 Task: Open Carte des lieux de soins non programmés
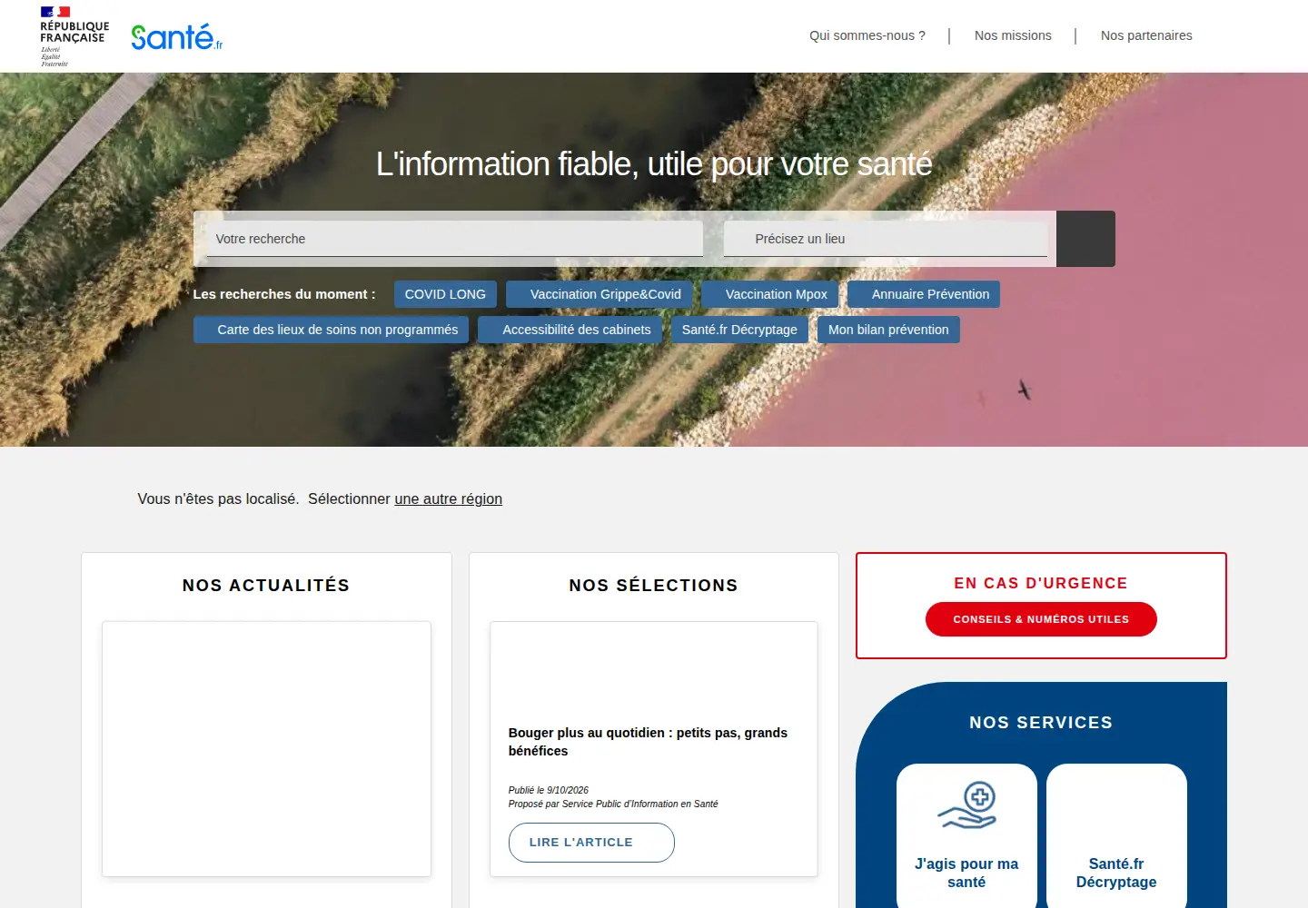coord(332,330)
